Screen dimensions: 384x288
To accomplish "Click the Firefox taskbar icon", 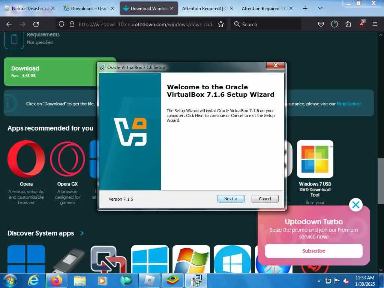I will (x=56, y=280).
